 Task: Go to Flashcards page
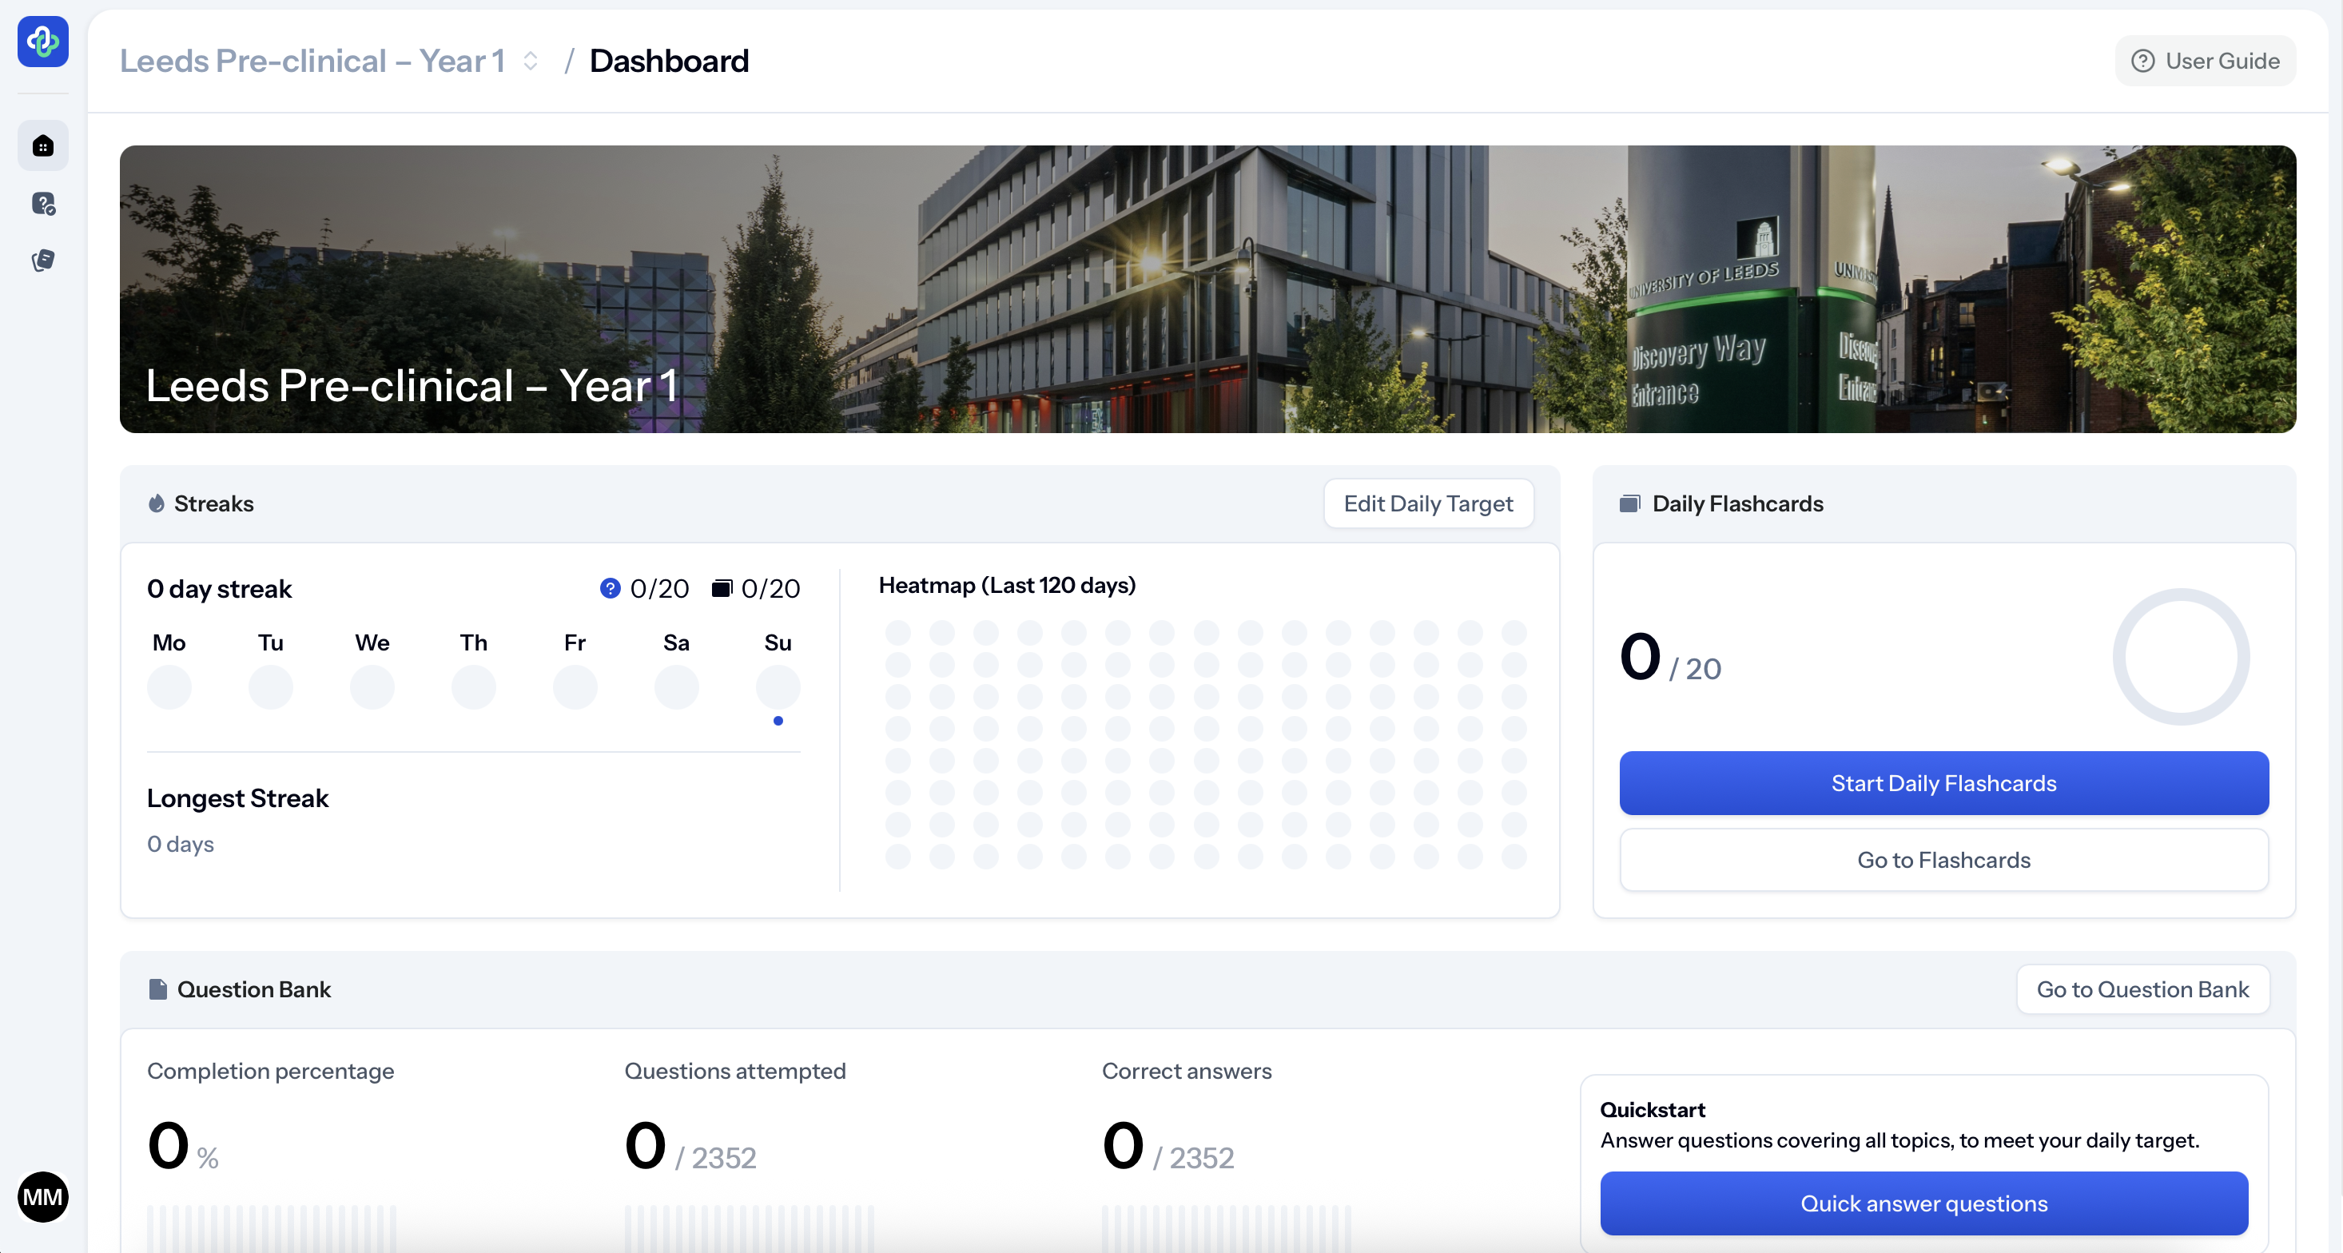tap(1943, 860)
